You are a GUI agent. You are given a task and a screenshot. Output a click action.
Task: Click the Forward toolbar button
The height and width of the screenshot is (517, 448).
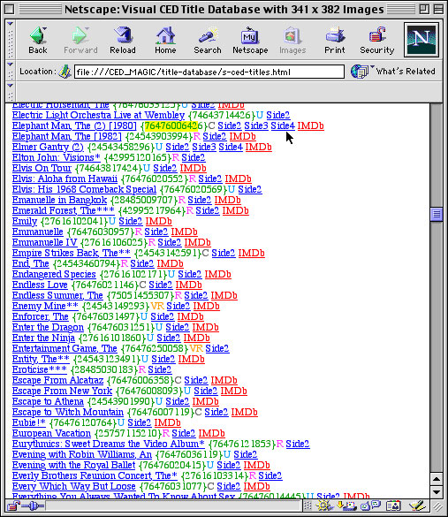coord(80,41)
